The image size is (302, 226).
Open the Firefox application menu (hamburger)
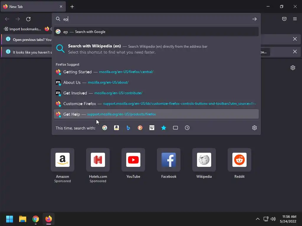click(295, 19)
